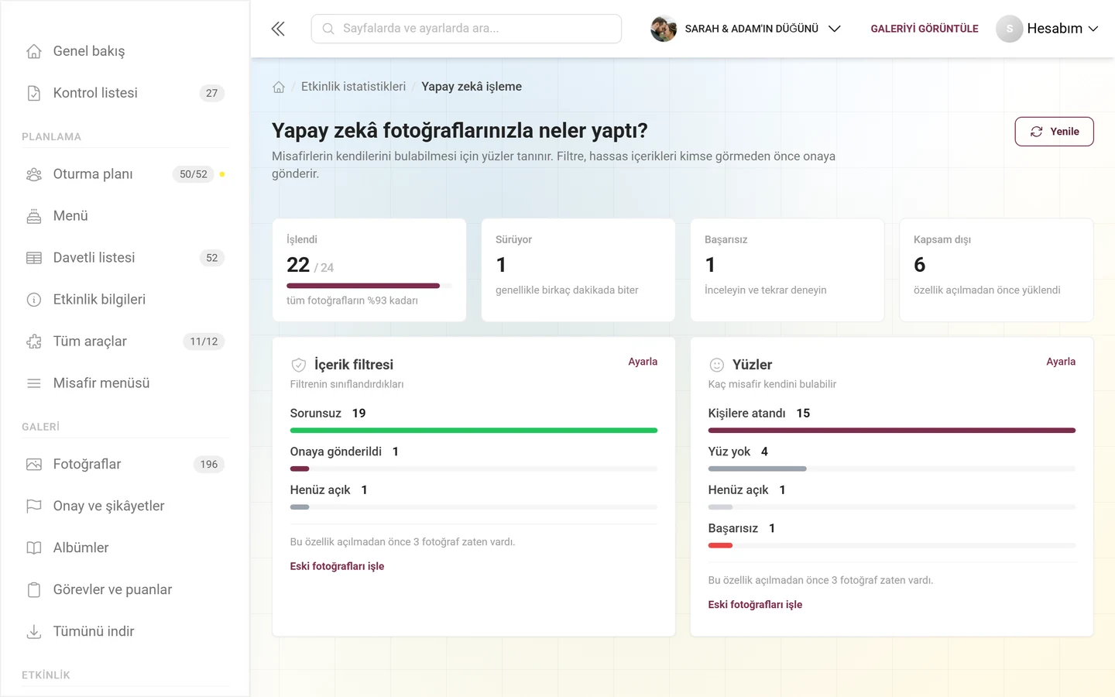Screen dimensions: 1115x697
Task: Click the İşlendi 22/24 progress bar
Action: click(x=369, y=286)
